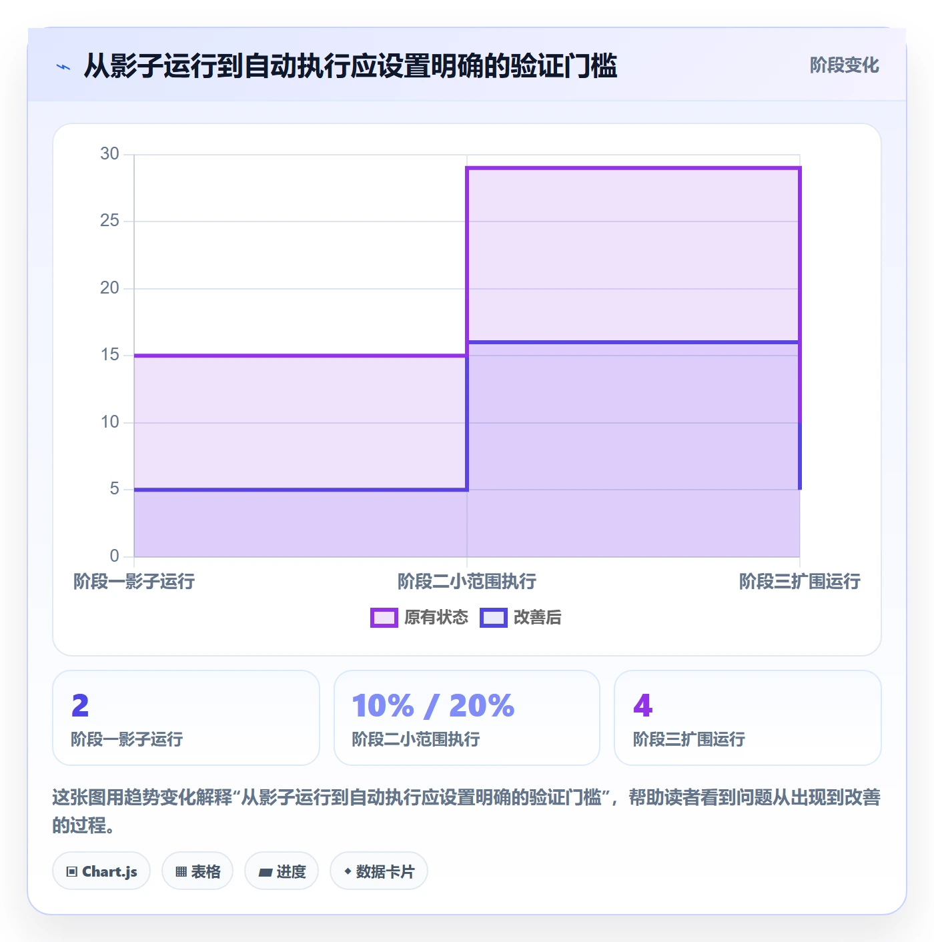Click y-axis tick label 10
Viewport: 934px width, 942px height.
(109, 422)
